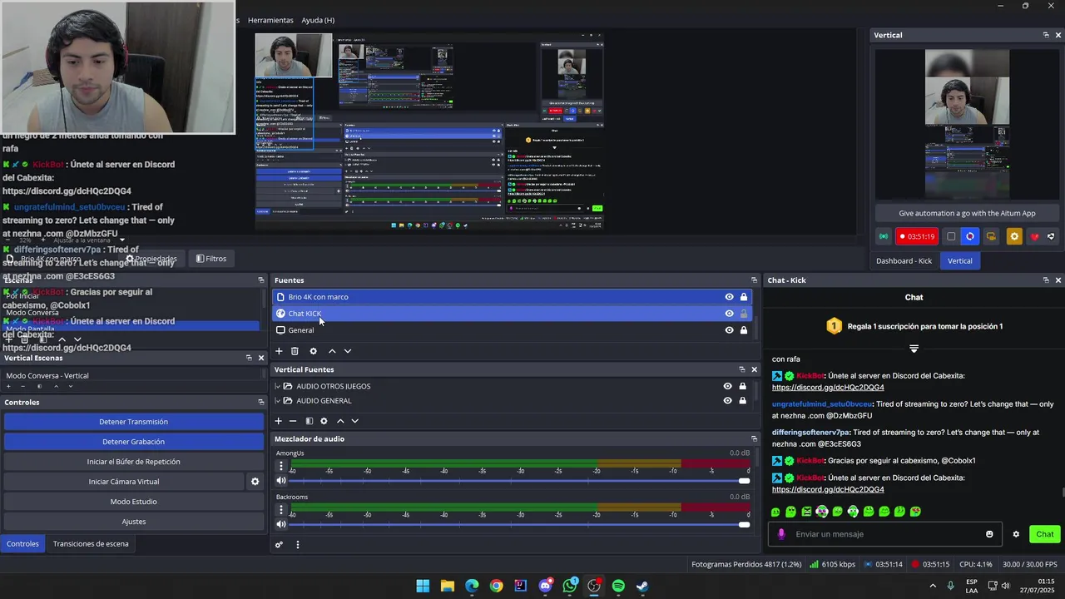The width and height of the screenshot is (1065, 599).
Task: Expand pinned messages arrow in Kick chat
Action: (x=914, y=348)
